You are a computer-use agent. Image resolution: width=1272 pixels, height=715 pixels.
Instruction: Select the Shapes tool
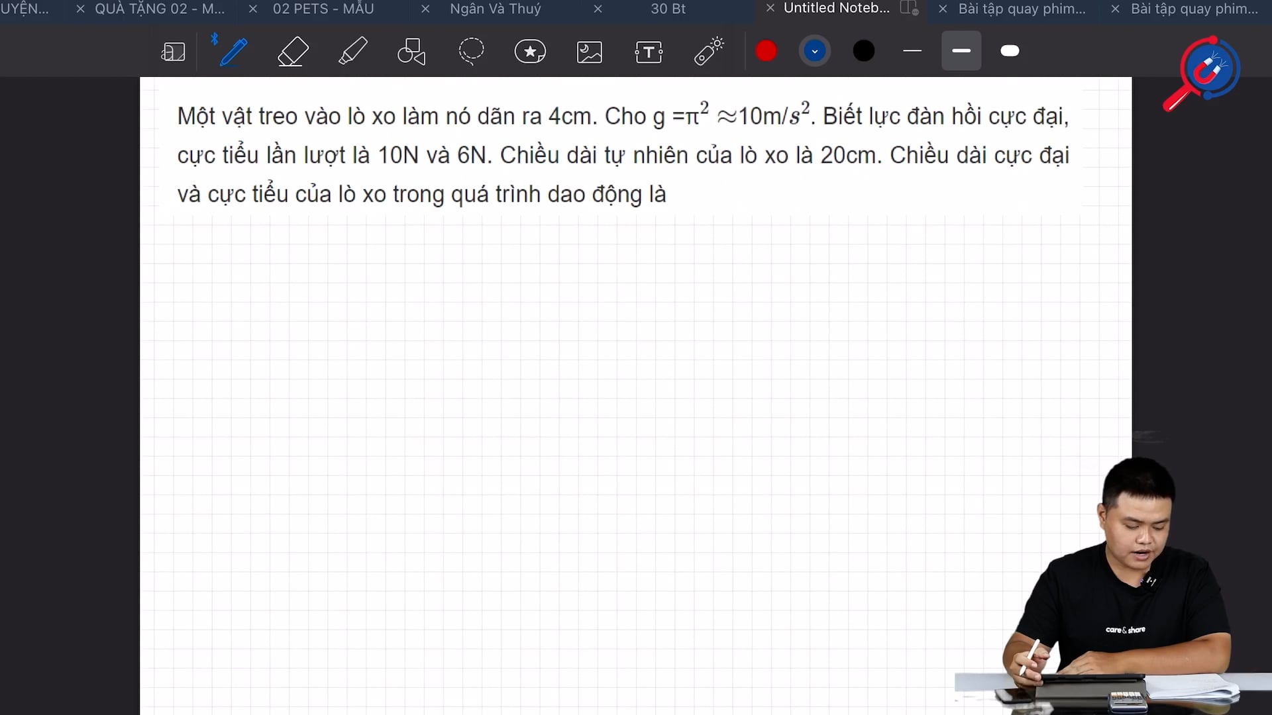click(411, 52)
